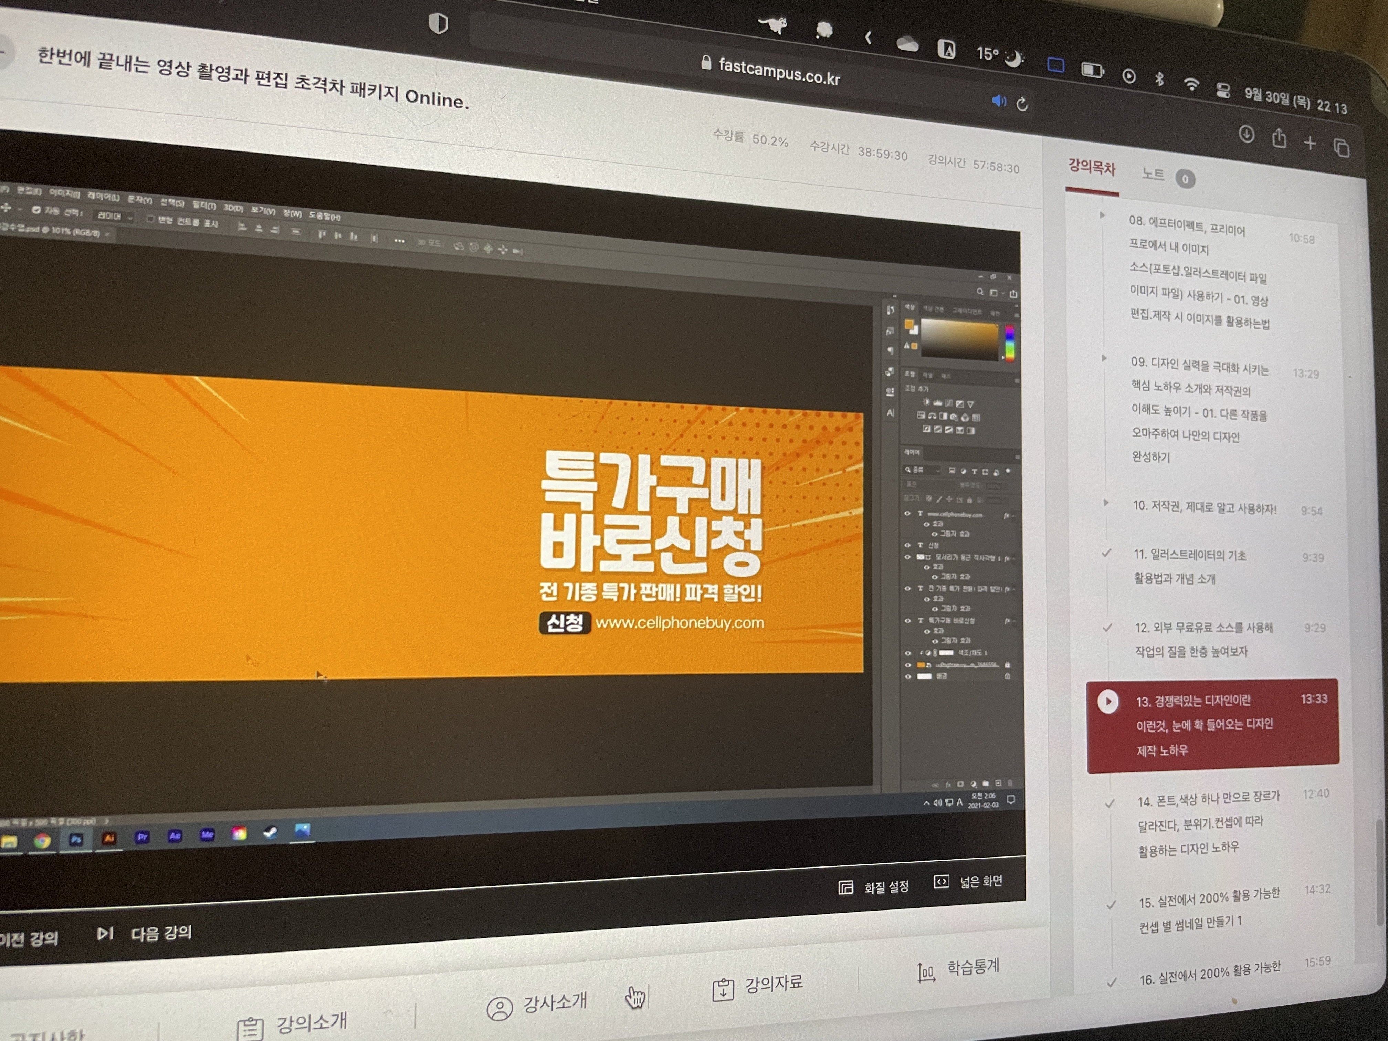
Task: Open 화질 설정 quality settings
Action: click(x=873, y=887)
